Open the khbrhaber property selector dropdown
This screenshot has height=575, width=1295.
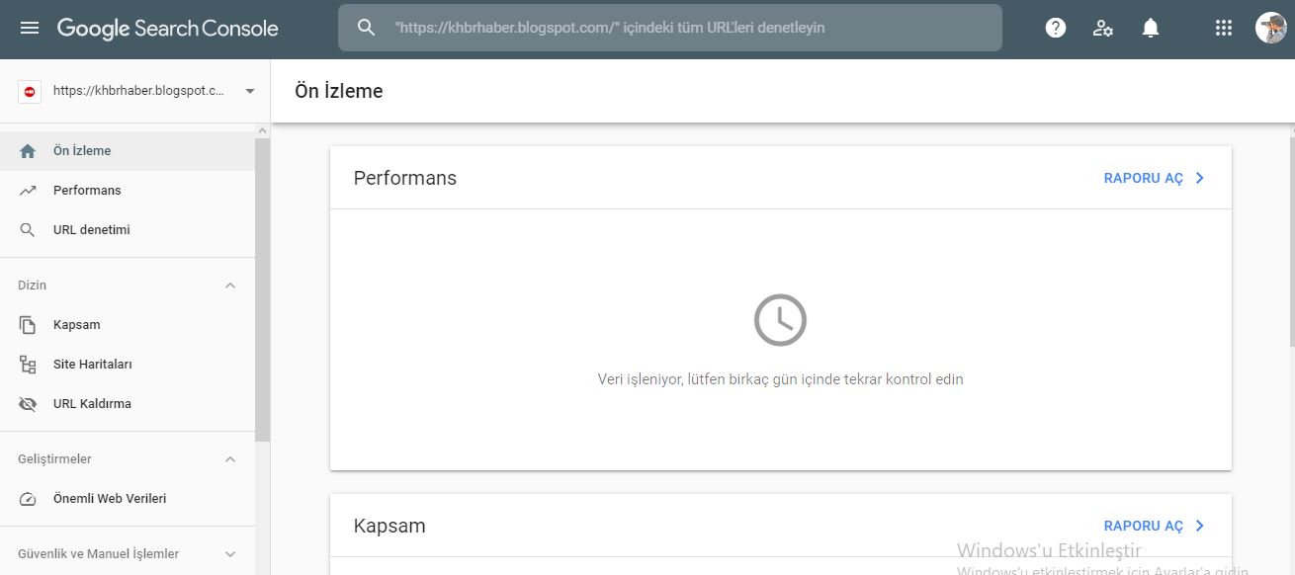[x=136, y=91]
